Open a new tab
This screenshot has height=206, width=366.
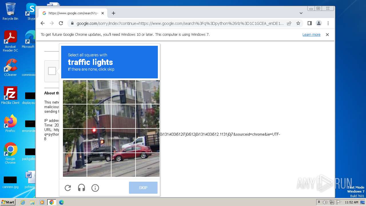(x=114, y=13)
